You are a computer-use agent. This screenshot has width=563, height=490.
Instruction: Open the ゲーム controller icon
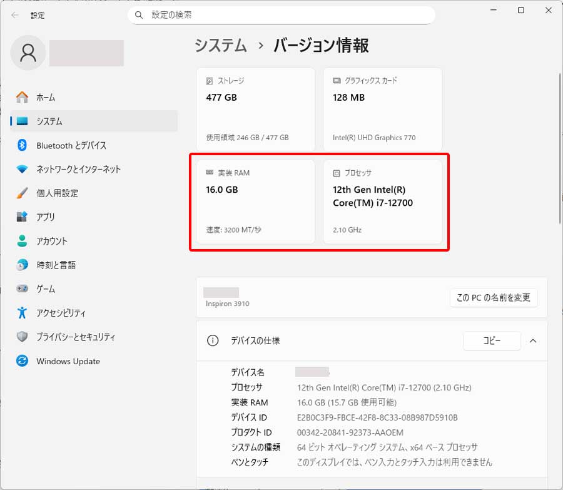pyautogui.click(x=23, y=289)
